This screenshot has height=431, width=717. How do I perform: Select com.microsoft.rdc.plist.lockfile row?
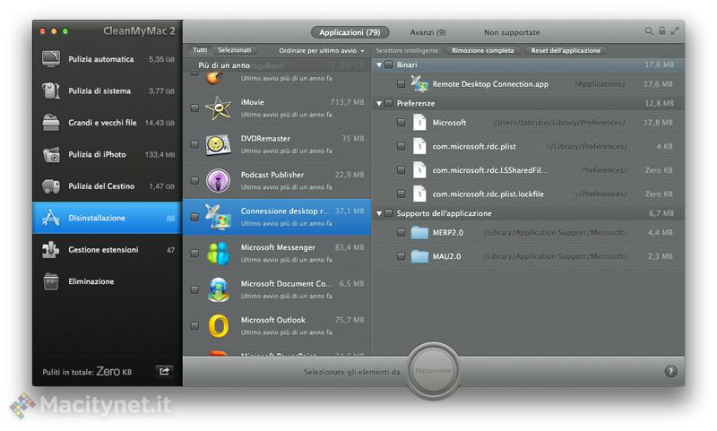(x=528, y=194)
